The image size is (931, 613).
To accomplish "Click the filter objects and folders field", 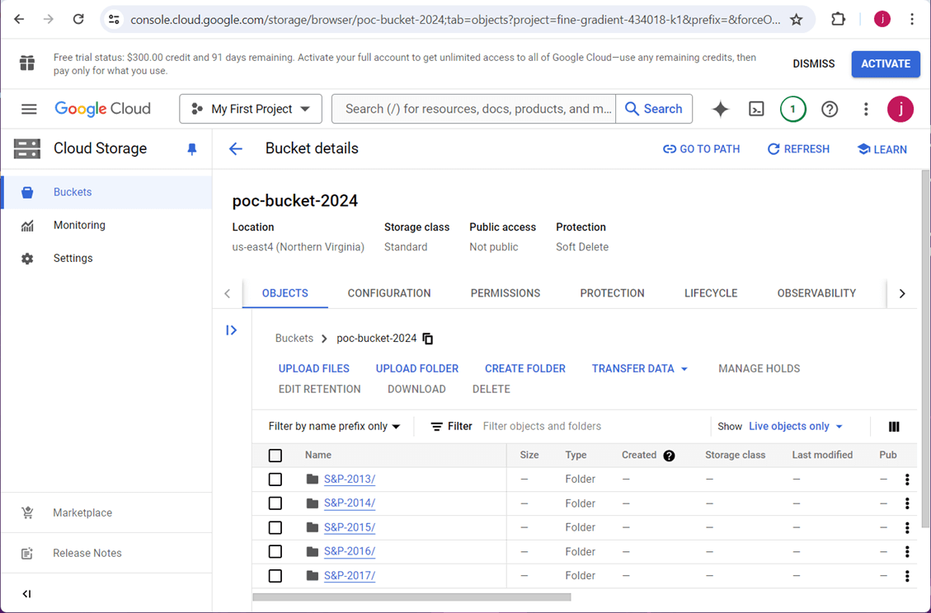I will point(577,427).
